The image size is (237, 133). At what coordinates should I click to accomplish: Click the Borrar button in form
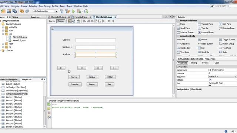tap(92, 85)
